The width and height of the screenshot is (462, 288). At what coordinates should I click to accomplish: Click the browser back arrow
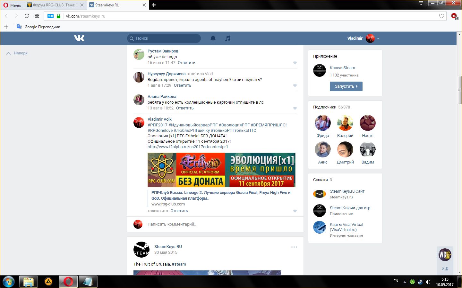click(x=6, y=16)
